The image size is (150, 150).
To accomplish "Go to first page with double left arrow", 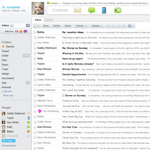I will point(108,26).
